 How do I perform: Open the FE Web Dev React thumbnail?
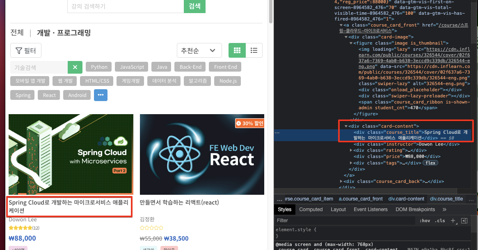tap(202, 155)
